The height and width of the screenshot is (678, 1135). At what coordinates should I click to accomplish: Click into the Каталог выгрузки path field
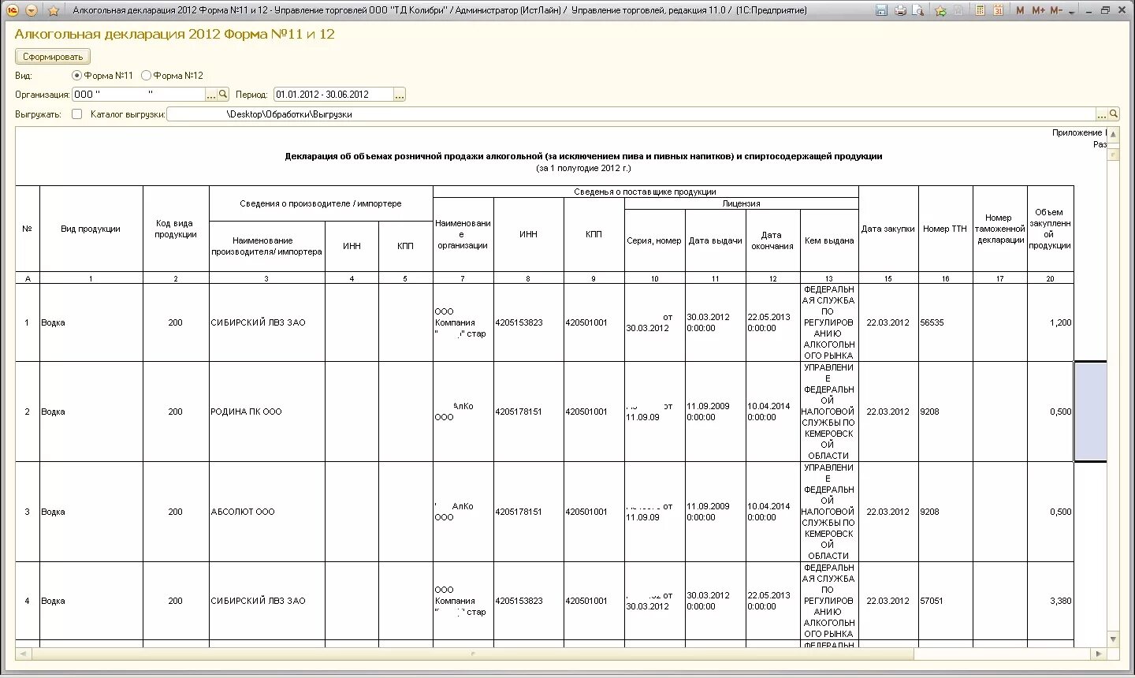tap(631, 114)
